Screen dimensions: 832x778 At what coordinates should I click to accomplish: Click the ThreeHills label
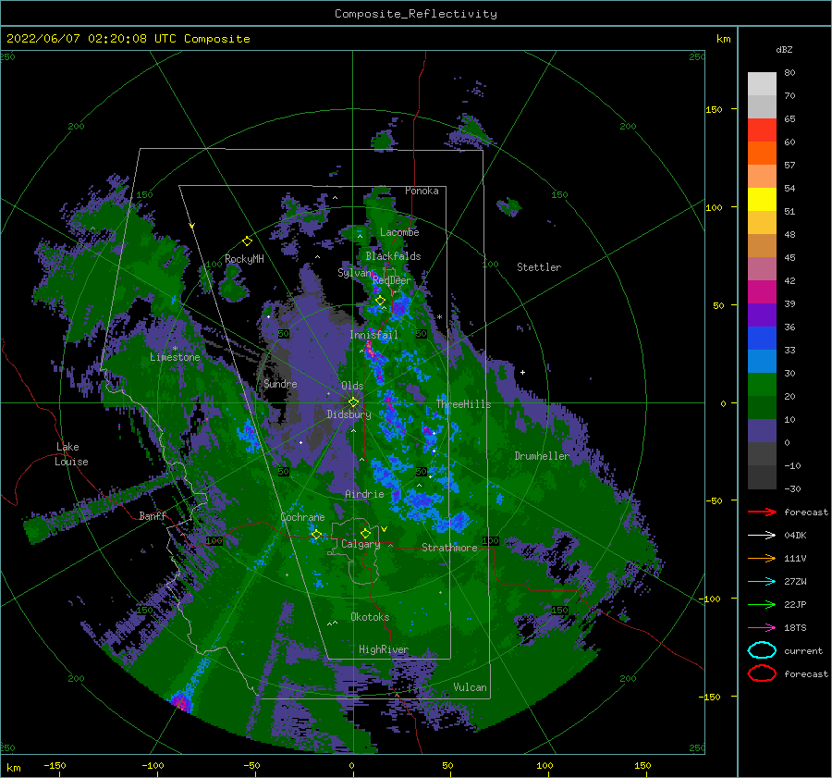[x=463, y=404]
